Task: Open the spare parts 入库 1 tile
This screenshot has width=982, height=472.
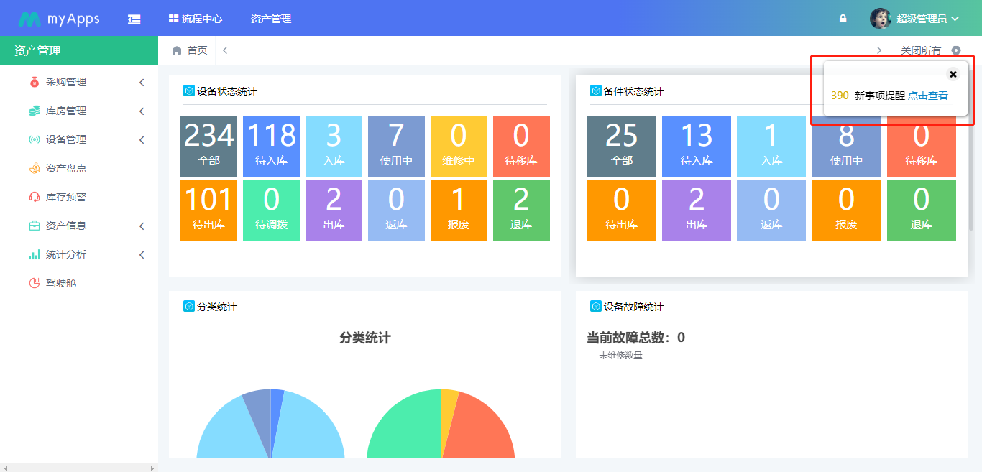Action: (771, 146)
